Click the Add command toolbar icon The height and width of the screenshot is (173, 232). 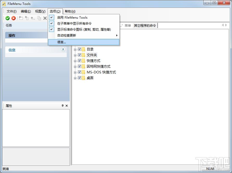pos(21,18)
